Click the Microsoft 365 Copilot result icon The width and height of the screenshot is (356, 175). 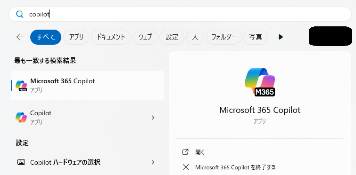21,86
